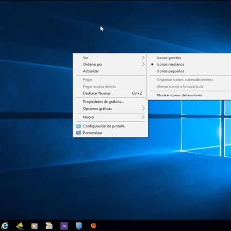The height and width of the screenshot is (231, 231).
Task: Expand the Ver submenu arrow
Action: (x=143, y=58)
